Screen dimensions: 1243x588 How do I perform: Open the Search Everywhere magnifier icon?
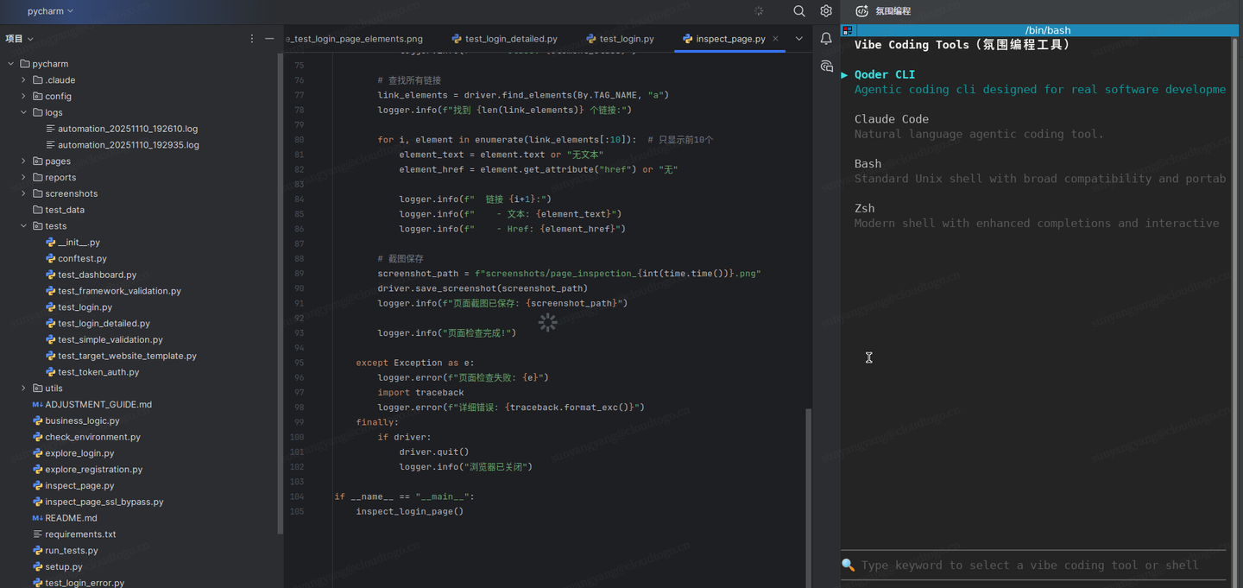pyautogui.click(x=798, y=11)
